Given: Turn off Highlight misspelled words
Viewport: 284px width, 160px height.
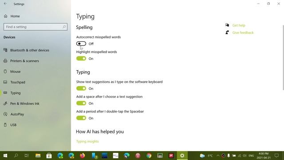Looking at the screenshot, I should pos(81,59).
